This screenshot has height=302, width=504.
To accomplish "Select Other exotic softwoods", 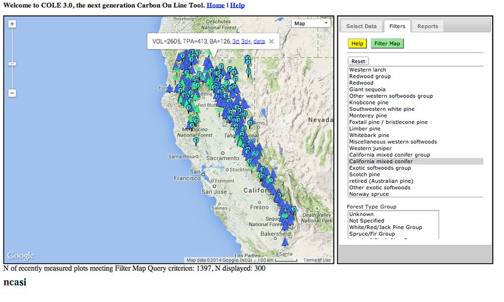I will pyautogui.click(x=416, y=187).
